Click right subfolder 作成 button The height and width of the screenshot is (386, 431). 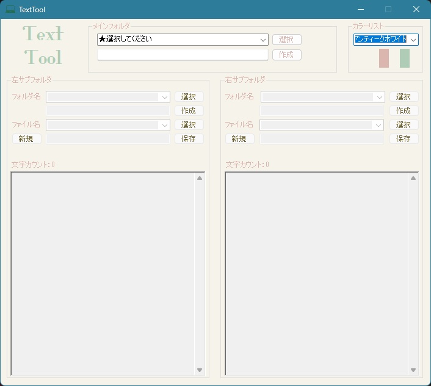[x=404, y=111]
